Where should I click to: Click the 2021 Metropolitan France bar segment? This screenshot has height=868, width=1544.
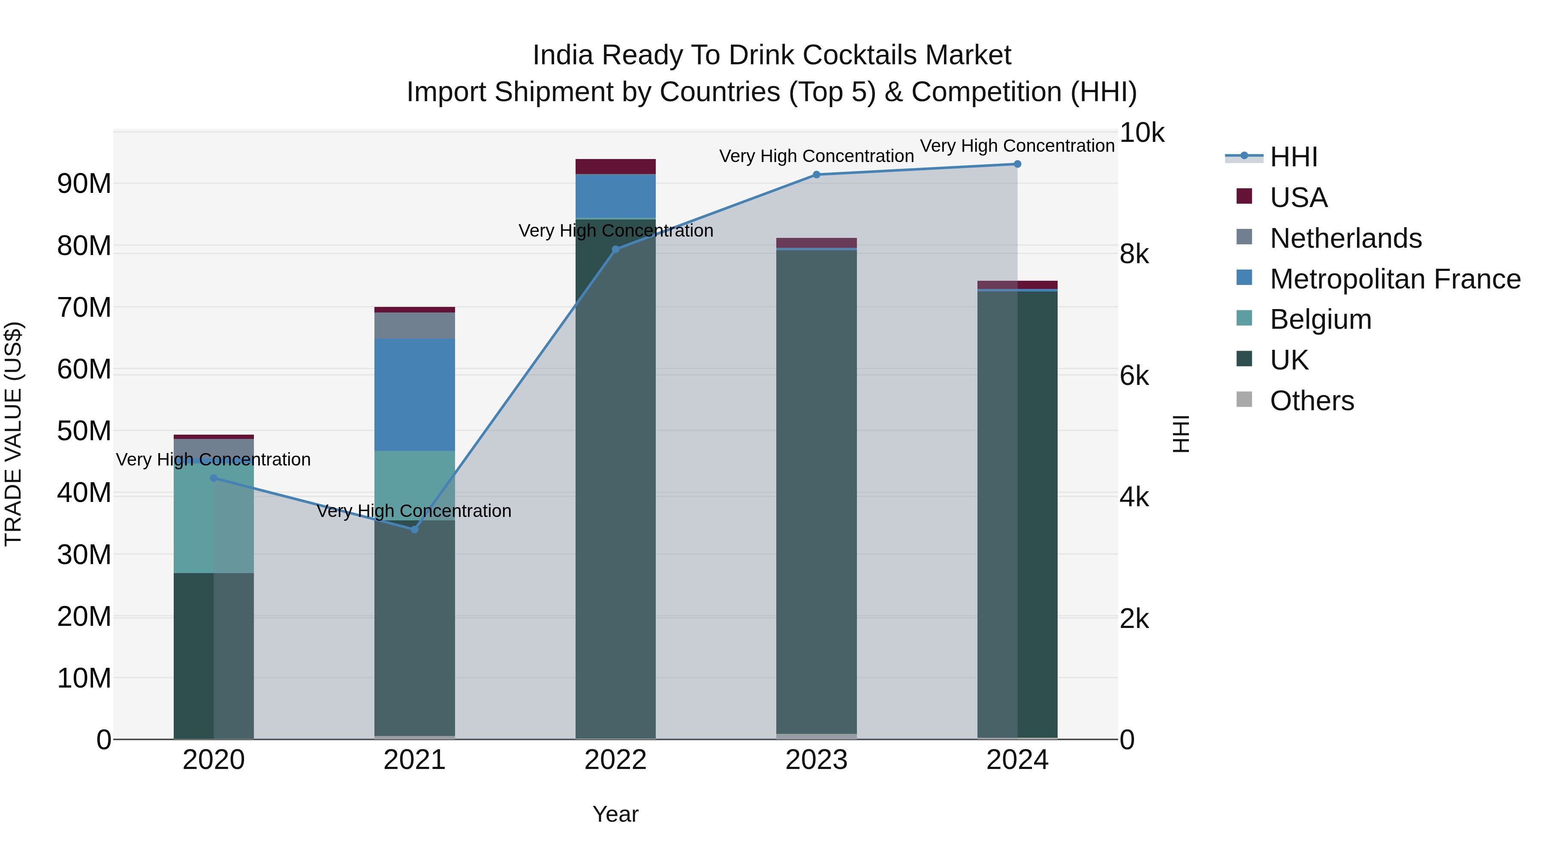(x=415, y=395)
